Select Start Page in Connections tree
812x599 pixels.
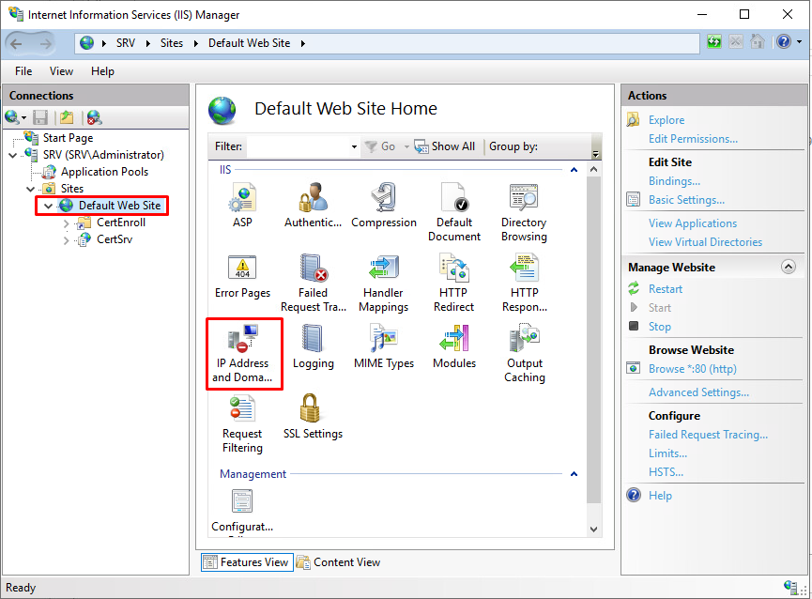(x=68, y=138)
